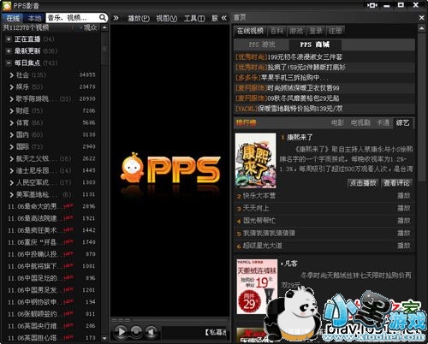Click the PPS app logo icon in title bar
428x344 pixels.
(x=7, y=6)
